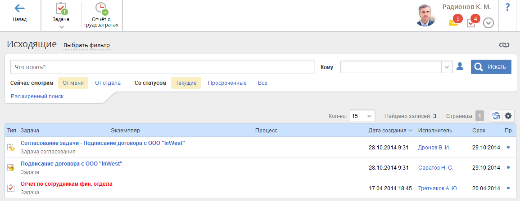The width and height of the screenshot is (520, 201).
Task: Refresh the task list
Action: 496,116
